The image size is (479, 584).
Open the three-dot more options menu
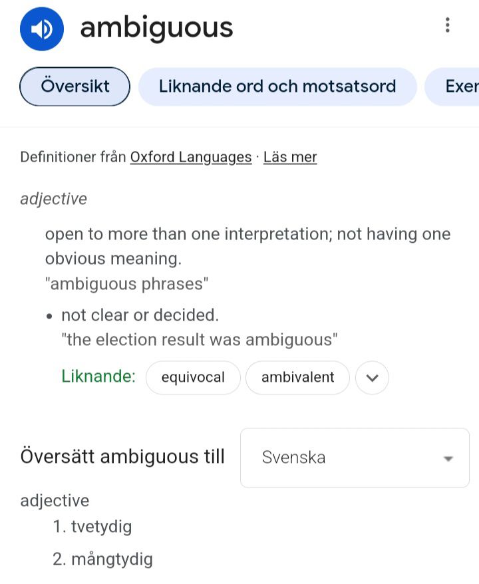[447, 26]
